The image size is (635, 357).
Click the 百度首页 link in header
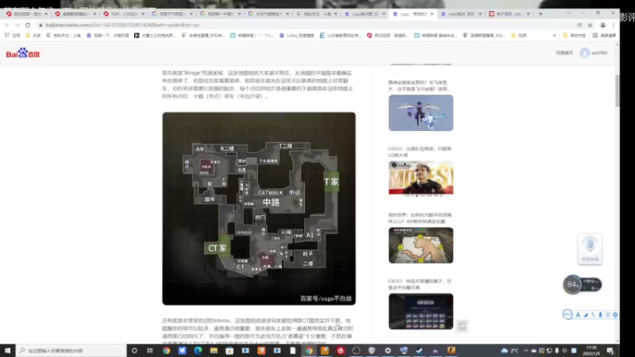pos(564,52)
